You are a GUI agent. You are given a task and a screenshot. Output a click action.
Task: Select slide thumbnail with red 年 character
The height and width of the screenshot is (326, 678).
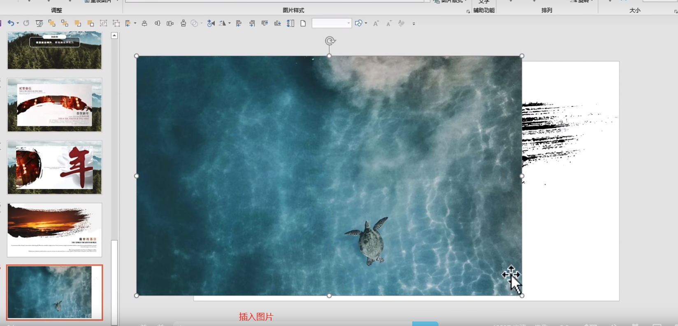click(x=54, y=167)
